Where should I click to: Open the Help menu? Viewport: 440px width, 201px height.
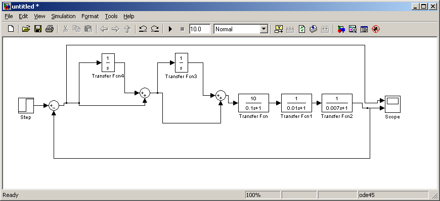pos(129,16)
